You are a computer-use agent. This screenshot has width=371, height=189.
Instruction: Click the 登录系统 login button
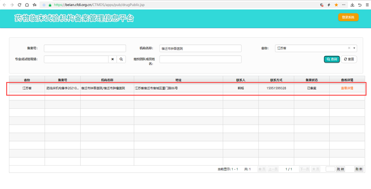[348, 18]
